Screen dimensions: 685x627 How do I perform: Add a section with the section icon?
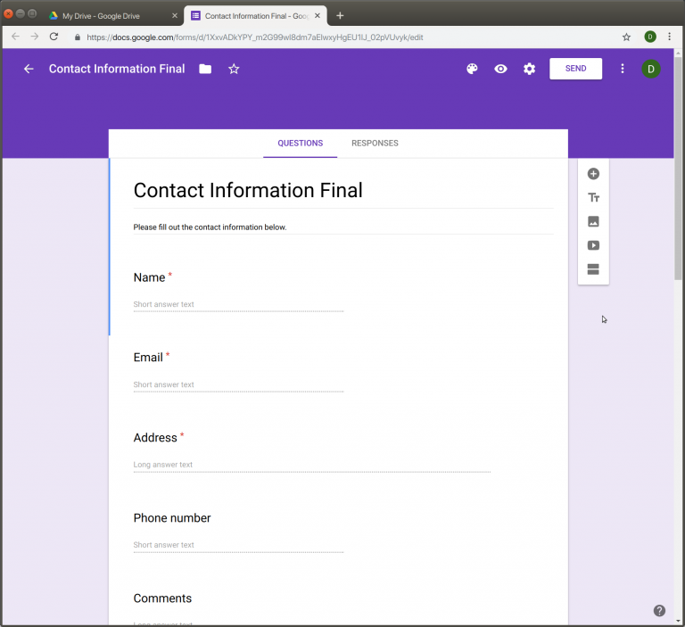pos(593,269)
